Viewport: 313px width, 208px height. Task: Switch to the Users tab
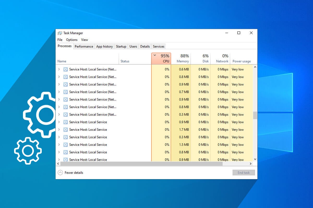(x=133, y=47)
